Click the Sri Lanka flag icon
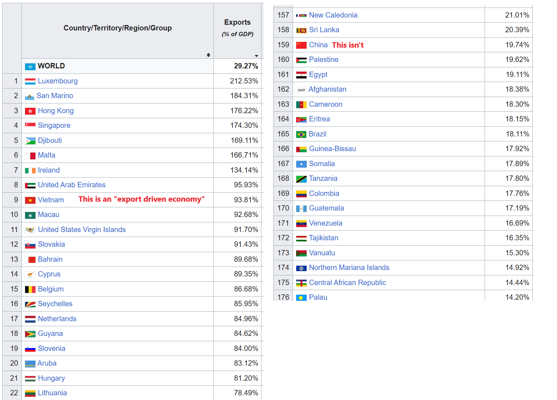Screen dimensions: 557x400 301,30
